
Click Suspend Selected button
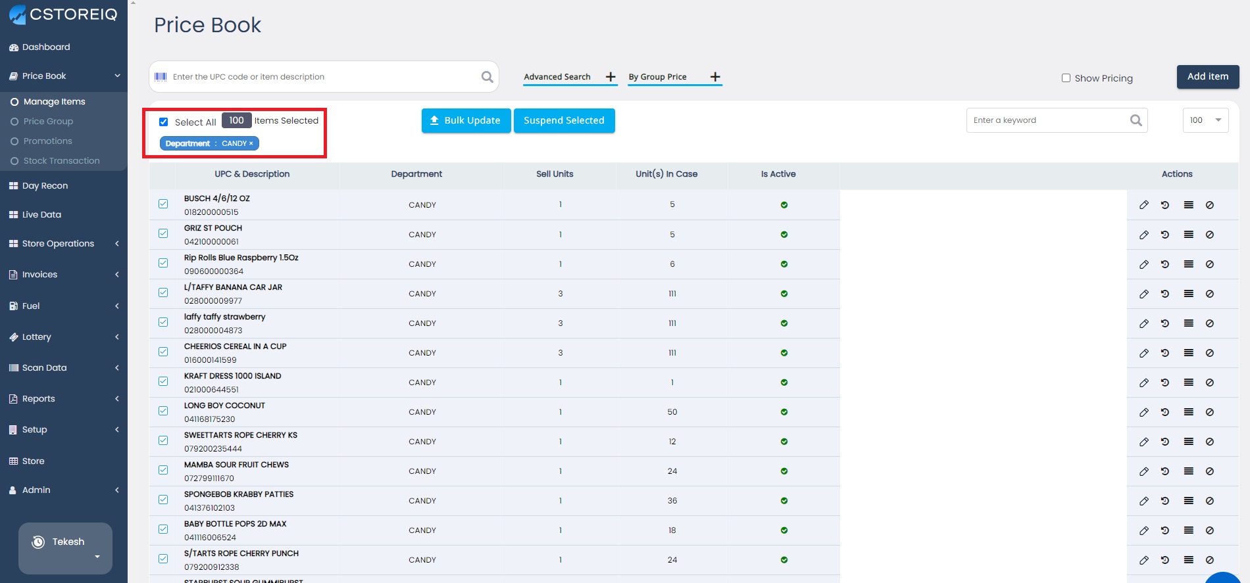[x=564, y=120]
